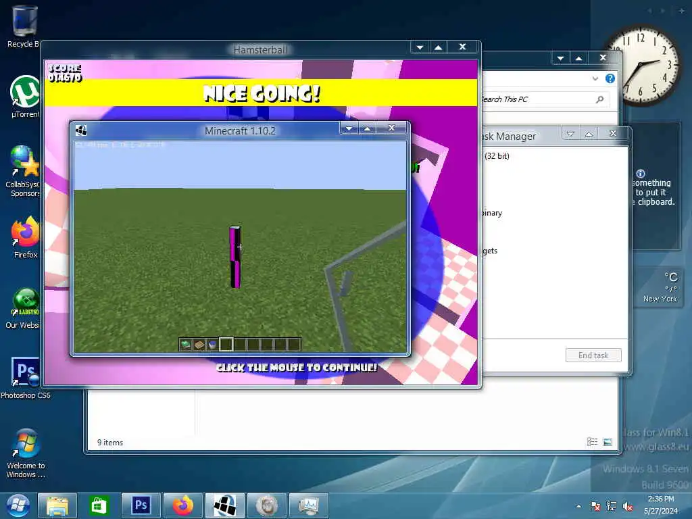This screenshot has width=692, height=519.
Task: Click the clipboard gadget info icon
Action: tap(641, 174)
